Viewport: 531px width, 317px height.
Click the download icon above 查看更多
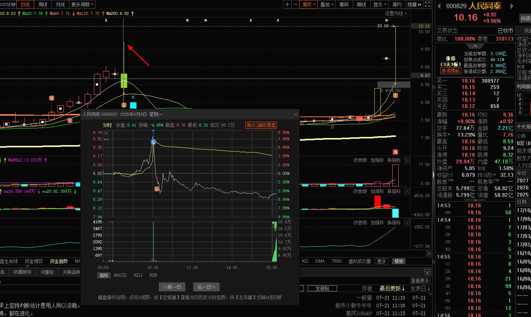(x=427, y=272)
